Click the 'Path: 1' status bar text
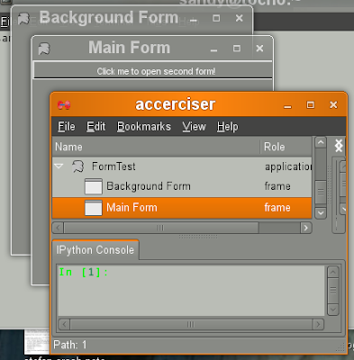 [70, 345]
